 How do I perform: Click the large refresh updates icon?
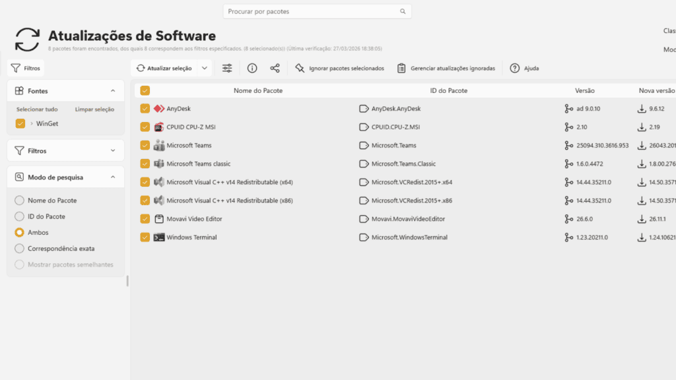27,40
